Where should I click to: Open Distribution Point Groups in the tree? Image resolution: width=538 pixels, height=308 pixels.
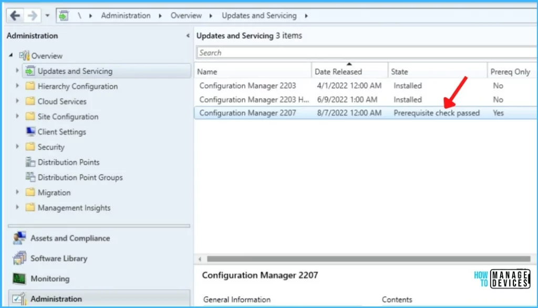[80, 178]
